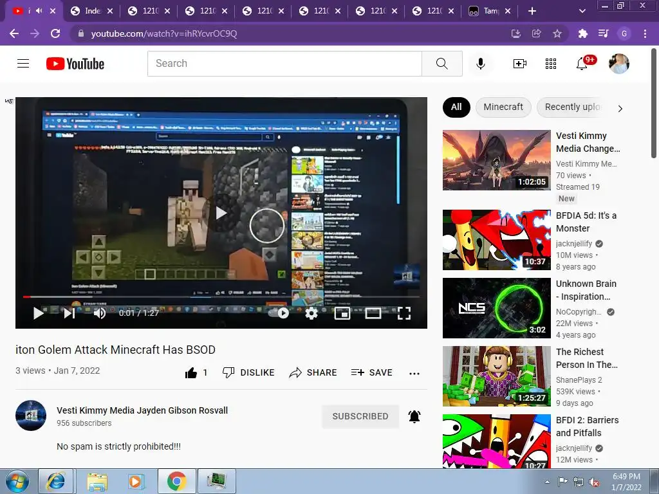The image size is (659, 494).
Task: Click the search magnifier button
Action: point(441,64)
